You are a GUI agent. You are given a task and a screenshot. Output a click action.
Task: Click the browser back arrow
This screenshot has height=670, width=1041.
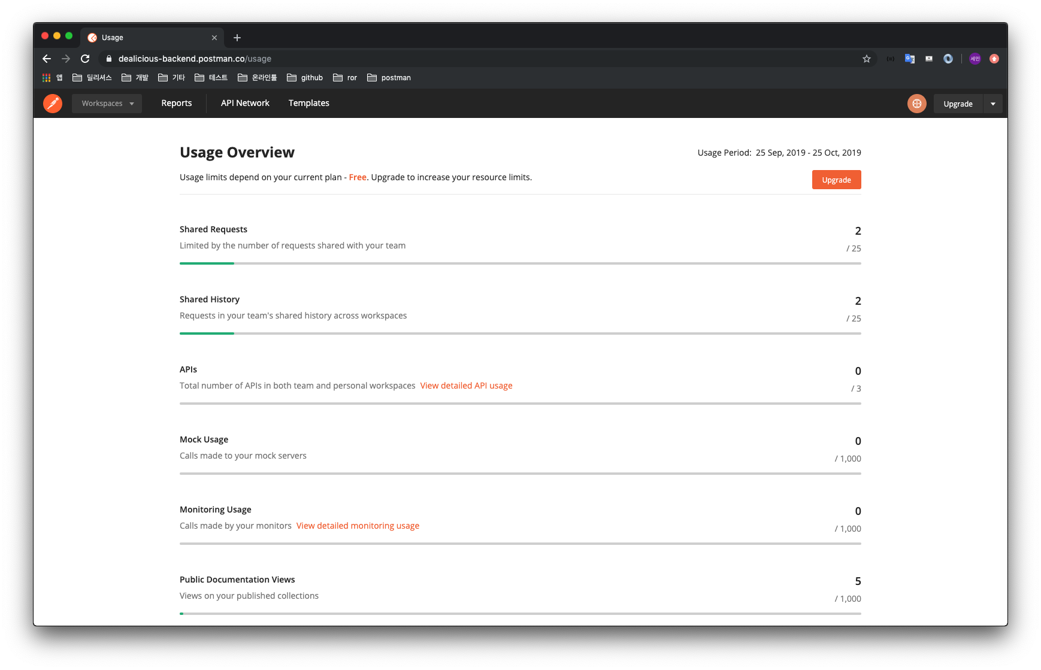[46, 58]
